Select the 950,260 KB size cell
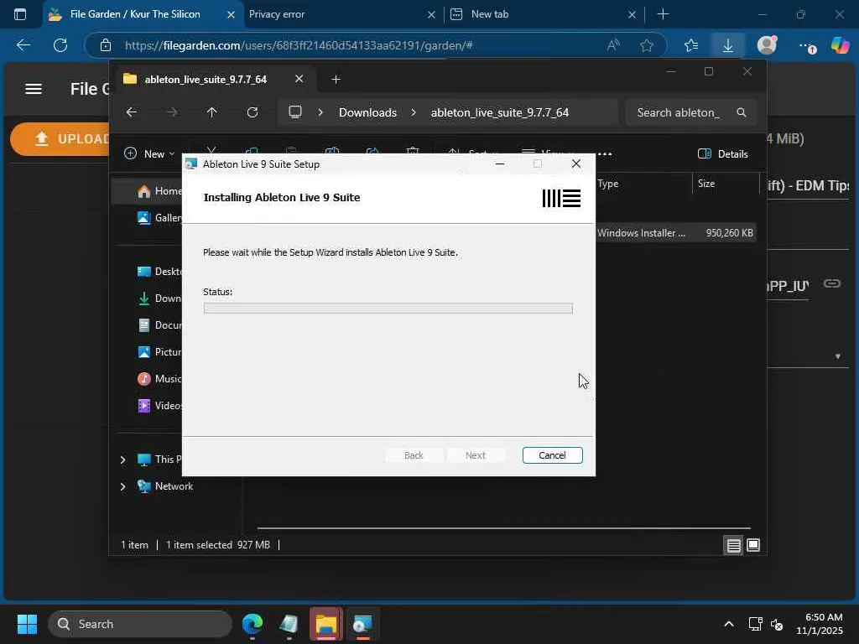The image size is (859, 644). 729,233
